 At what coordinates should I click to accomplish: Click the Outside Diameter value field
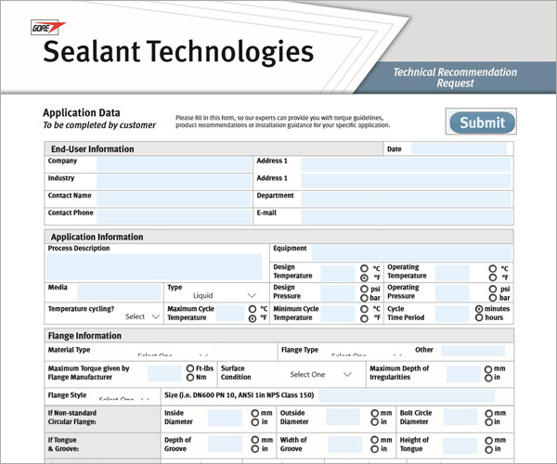(343, 418)
